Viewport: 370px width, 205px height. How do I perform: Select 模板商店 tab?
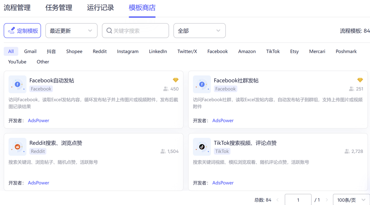(x=142, y=8)
